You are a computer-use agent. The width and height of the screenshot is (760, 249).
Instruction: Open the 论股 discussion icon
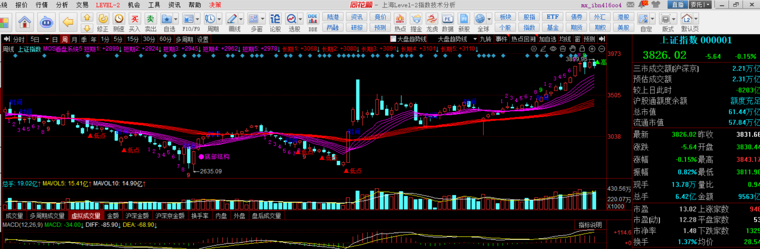[x=275, y=18]
